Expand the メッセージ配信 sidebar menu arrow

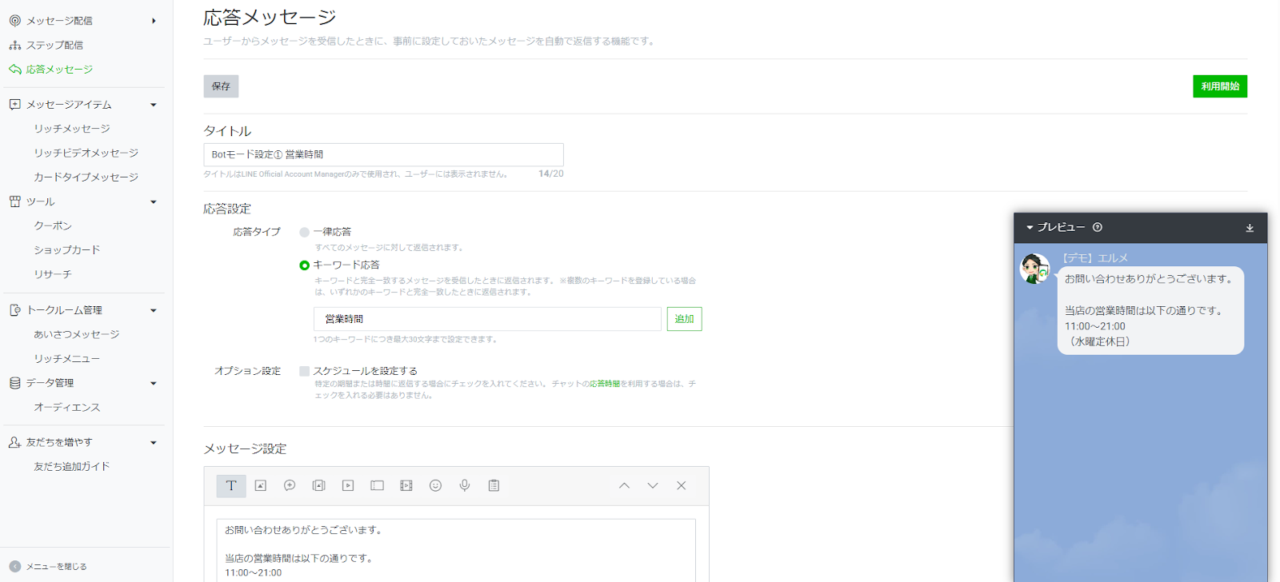[154, 21]
